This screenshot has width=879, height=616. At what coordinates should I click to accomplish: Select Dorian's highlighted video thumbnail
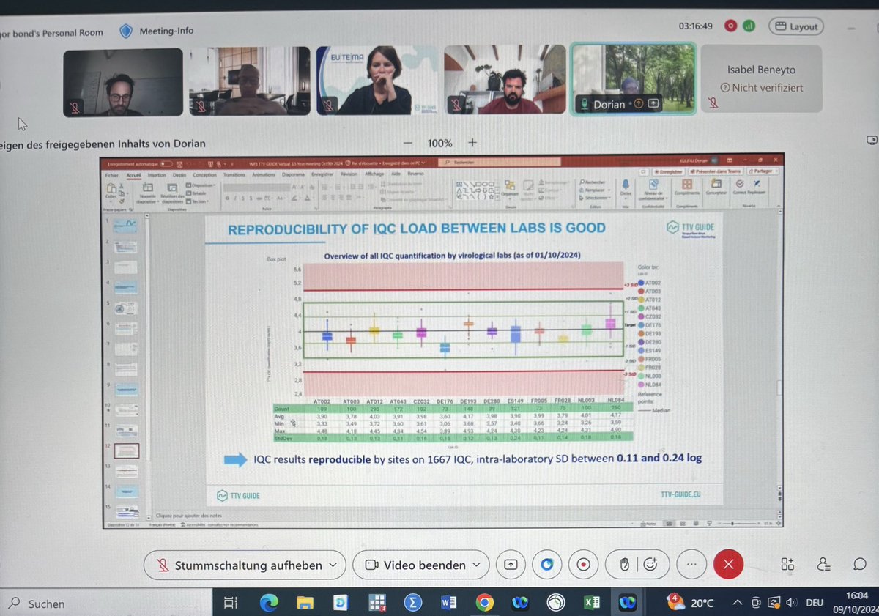tap(634, 79)
